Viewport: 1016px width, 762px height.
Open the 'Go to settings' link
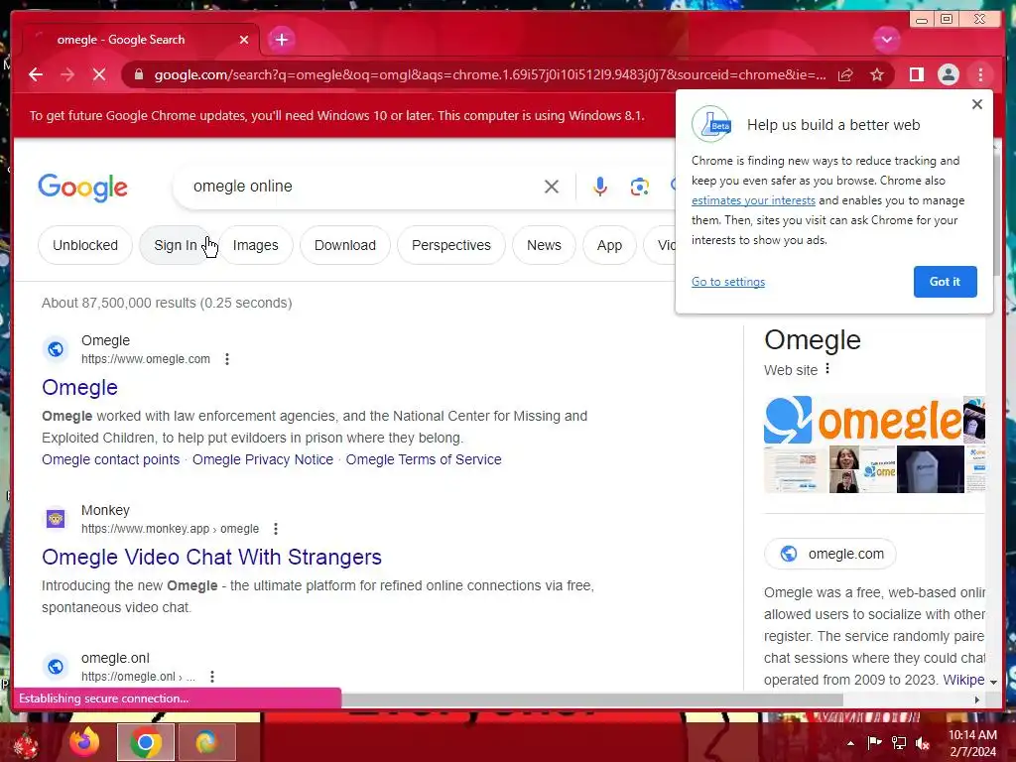point(727,281)
